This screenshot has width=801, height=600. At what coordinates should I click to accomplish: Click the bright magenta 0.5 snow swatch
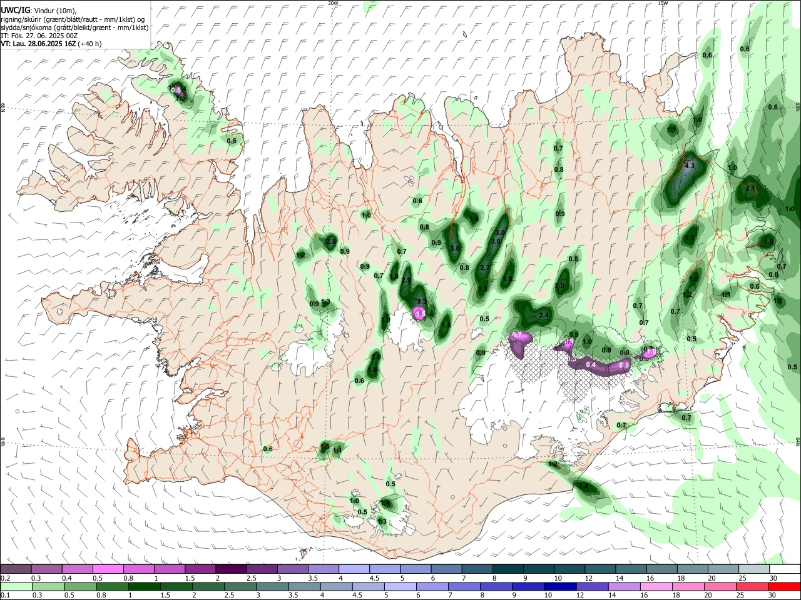[x=108, y=569]
